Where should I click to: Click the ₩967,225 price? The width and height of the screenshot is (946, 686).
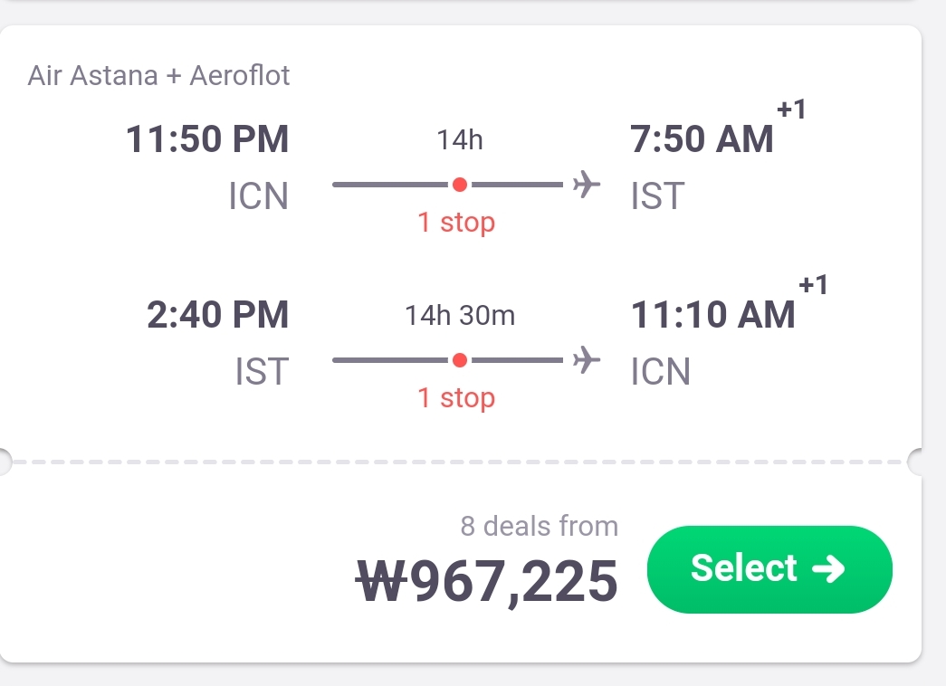[488, 580]
